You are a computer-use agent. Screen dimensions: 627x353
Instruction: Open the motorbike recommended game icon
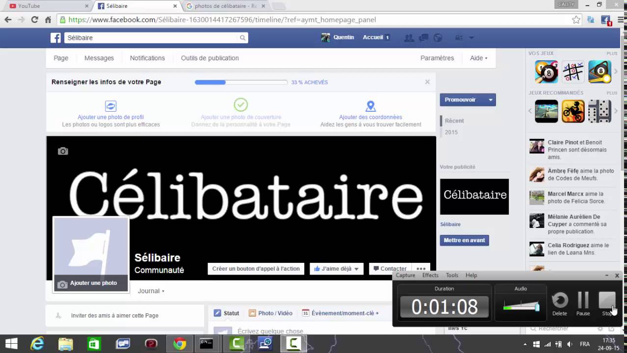click(x=573, y=111)
